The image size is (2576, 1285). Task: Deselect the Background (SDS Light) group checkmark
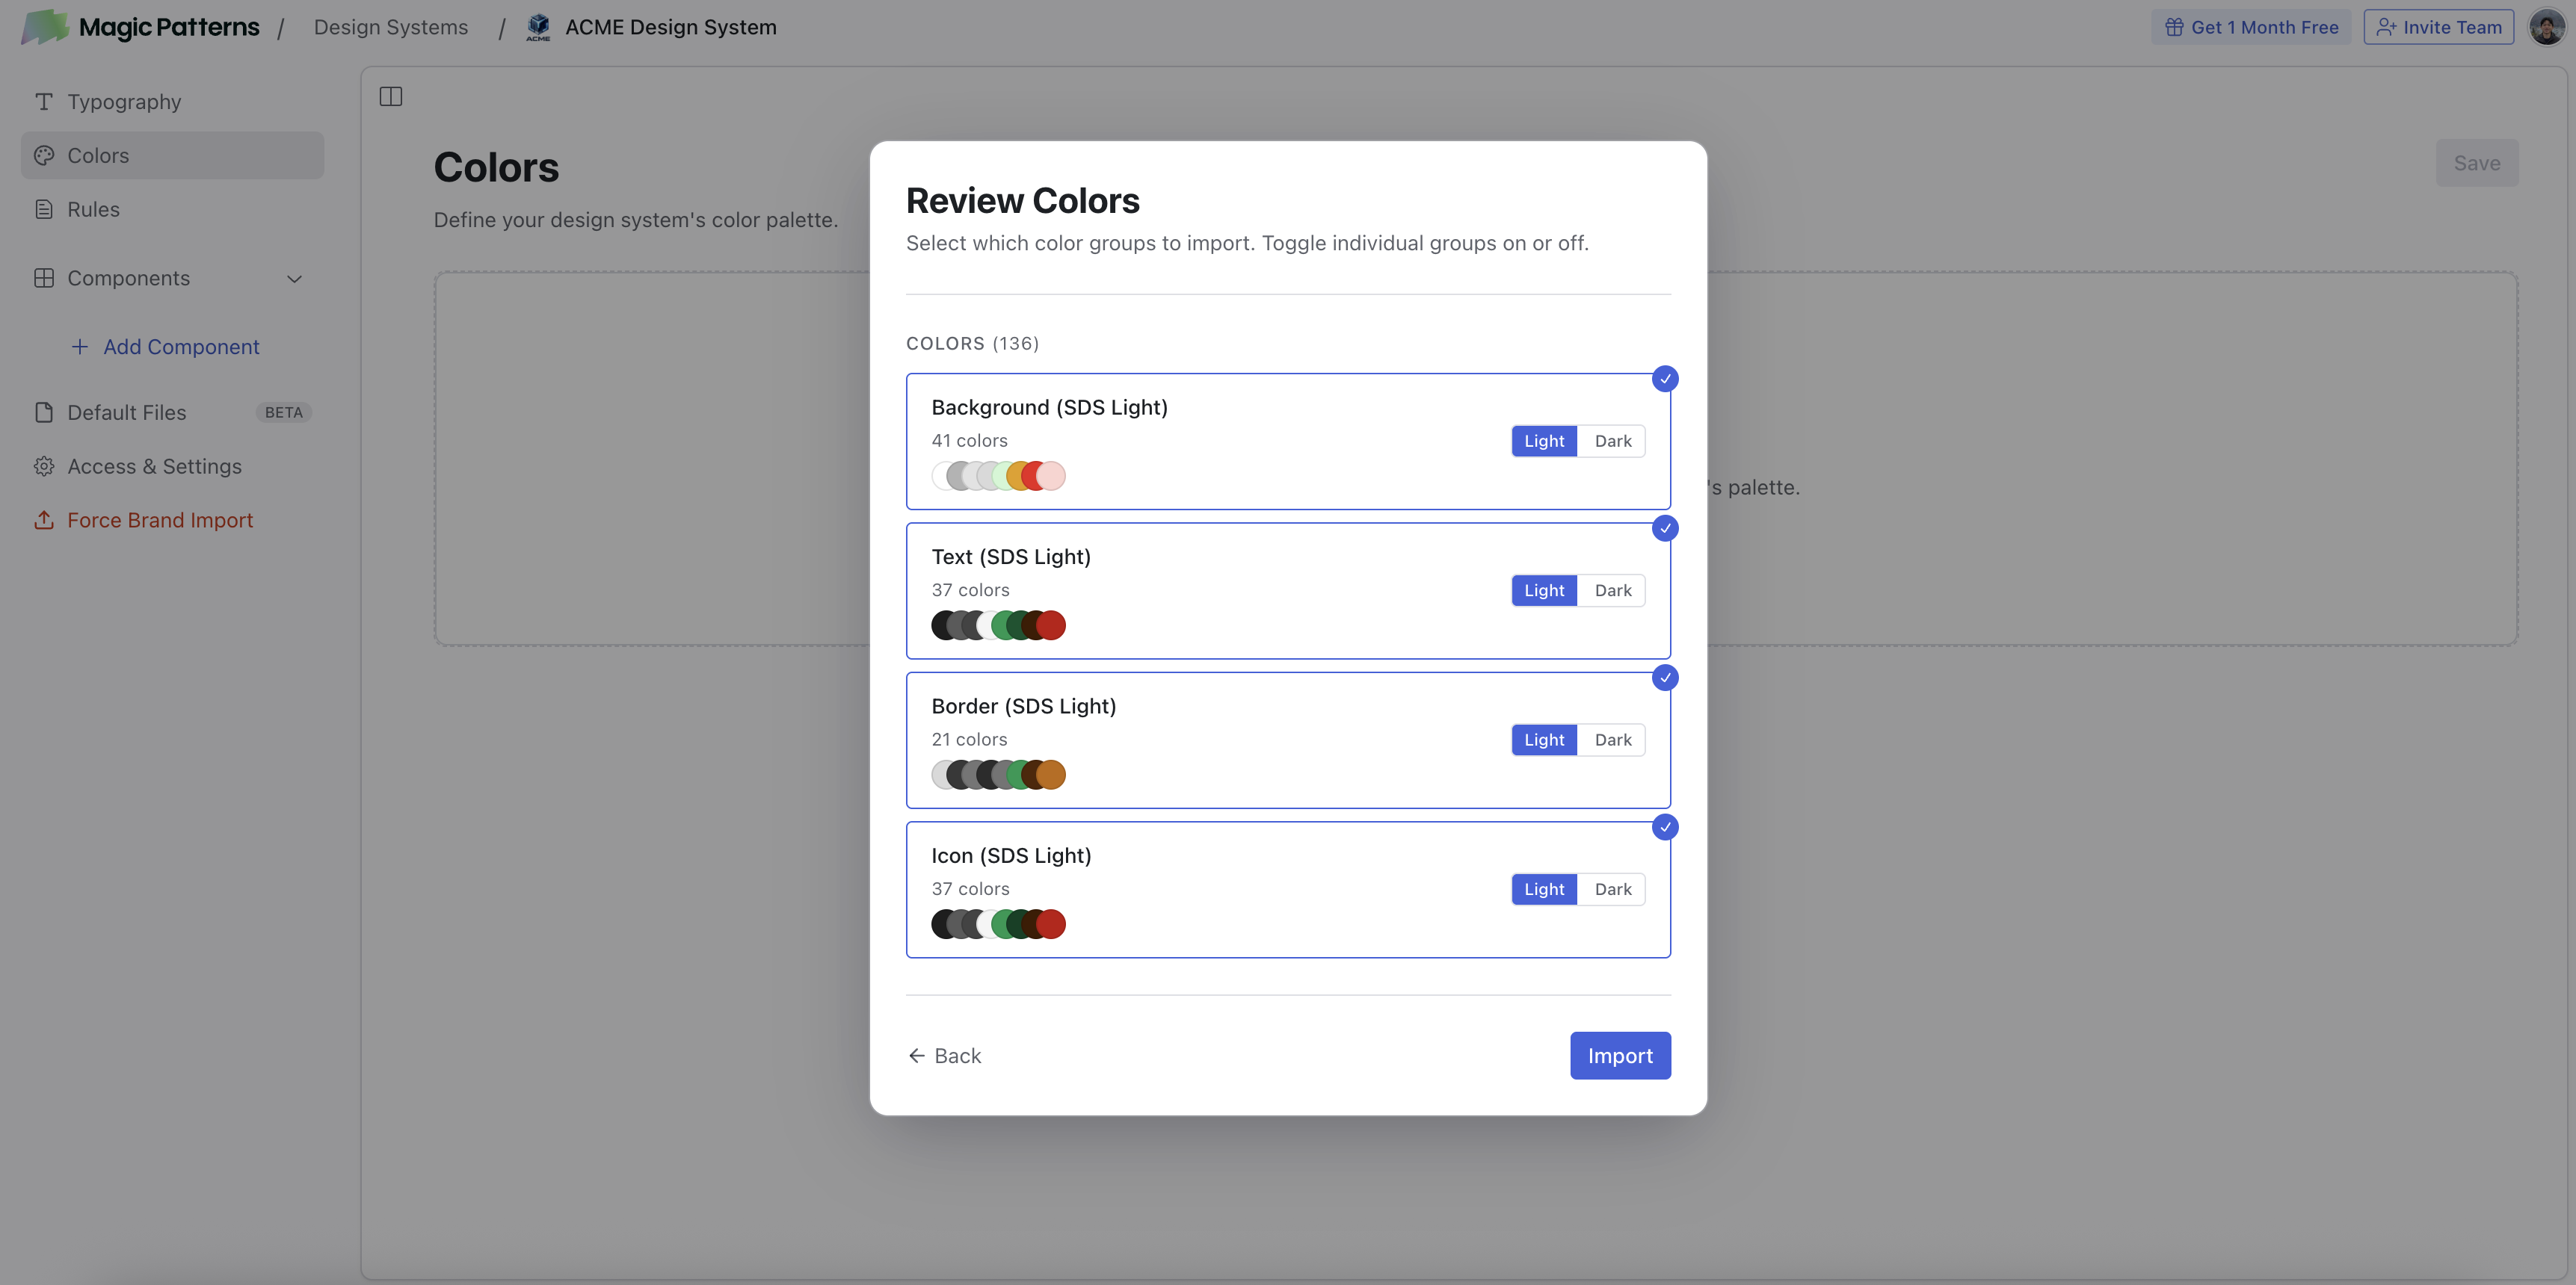pos(1665,379)
